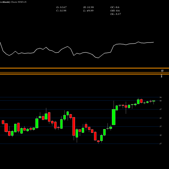Click the 27 price axis label

pyautogui.click(x=161, y=144)
